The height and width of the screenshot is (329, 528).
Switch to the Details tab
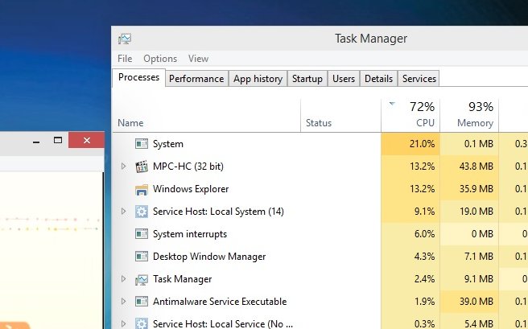point(378,79)
